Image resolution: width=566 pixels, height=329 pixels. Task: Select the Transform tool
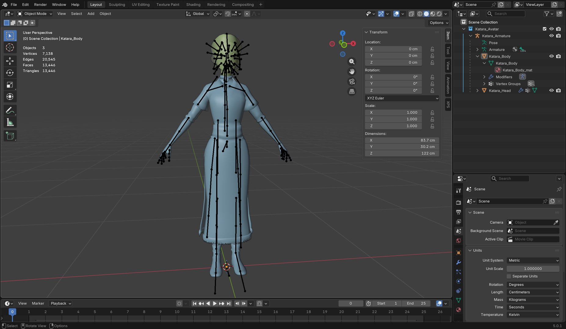(x=10, y=97)
